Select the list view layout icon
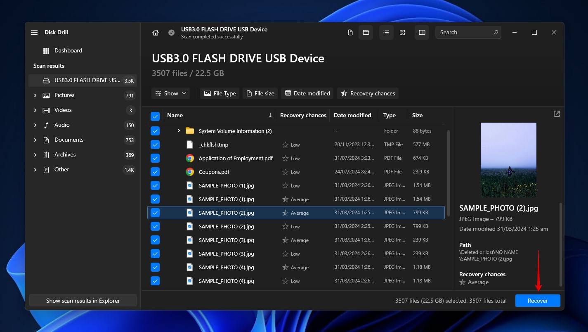This screenshot has width=588, height=332. pyautogui.click(x=386, y=32)
